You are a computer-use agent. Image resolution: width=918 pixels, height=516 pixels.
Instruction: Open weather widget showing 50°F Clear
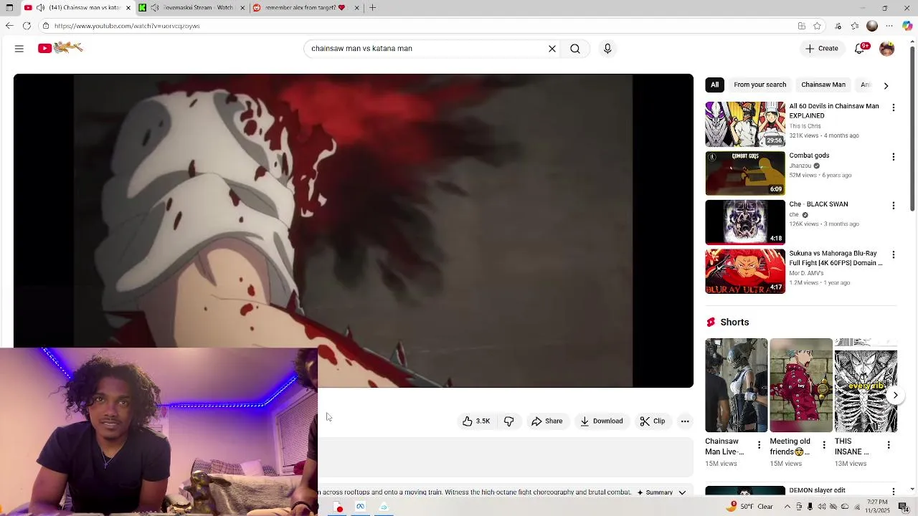click(x=750, y=507)
